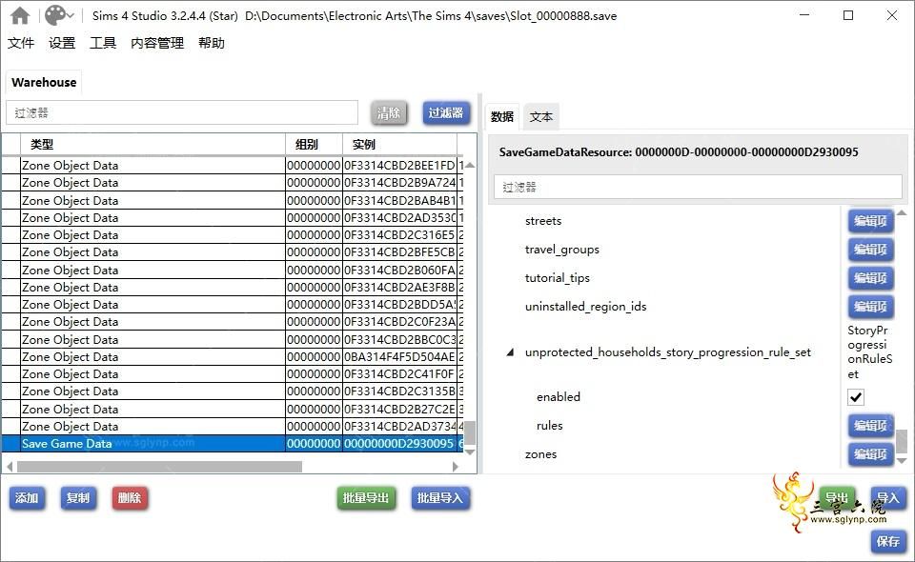This screenshot has height=562, width=915.
Task: Click the 添加 button
Action: (27, 498)
